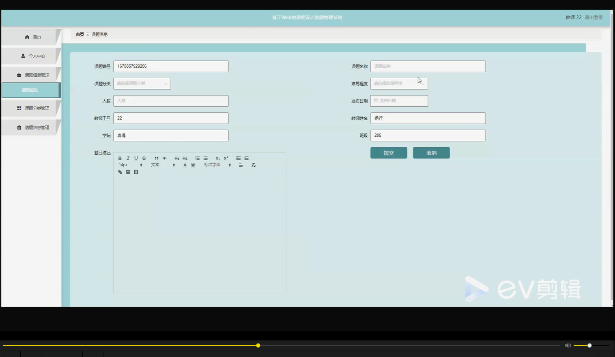Open the 难易程度 dropdown
615x357 pixels.
399,84
